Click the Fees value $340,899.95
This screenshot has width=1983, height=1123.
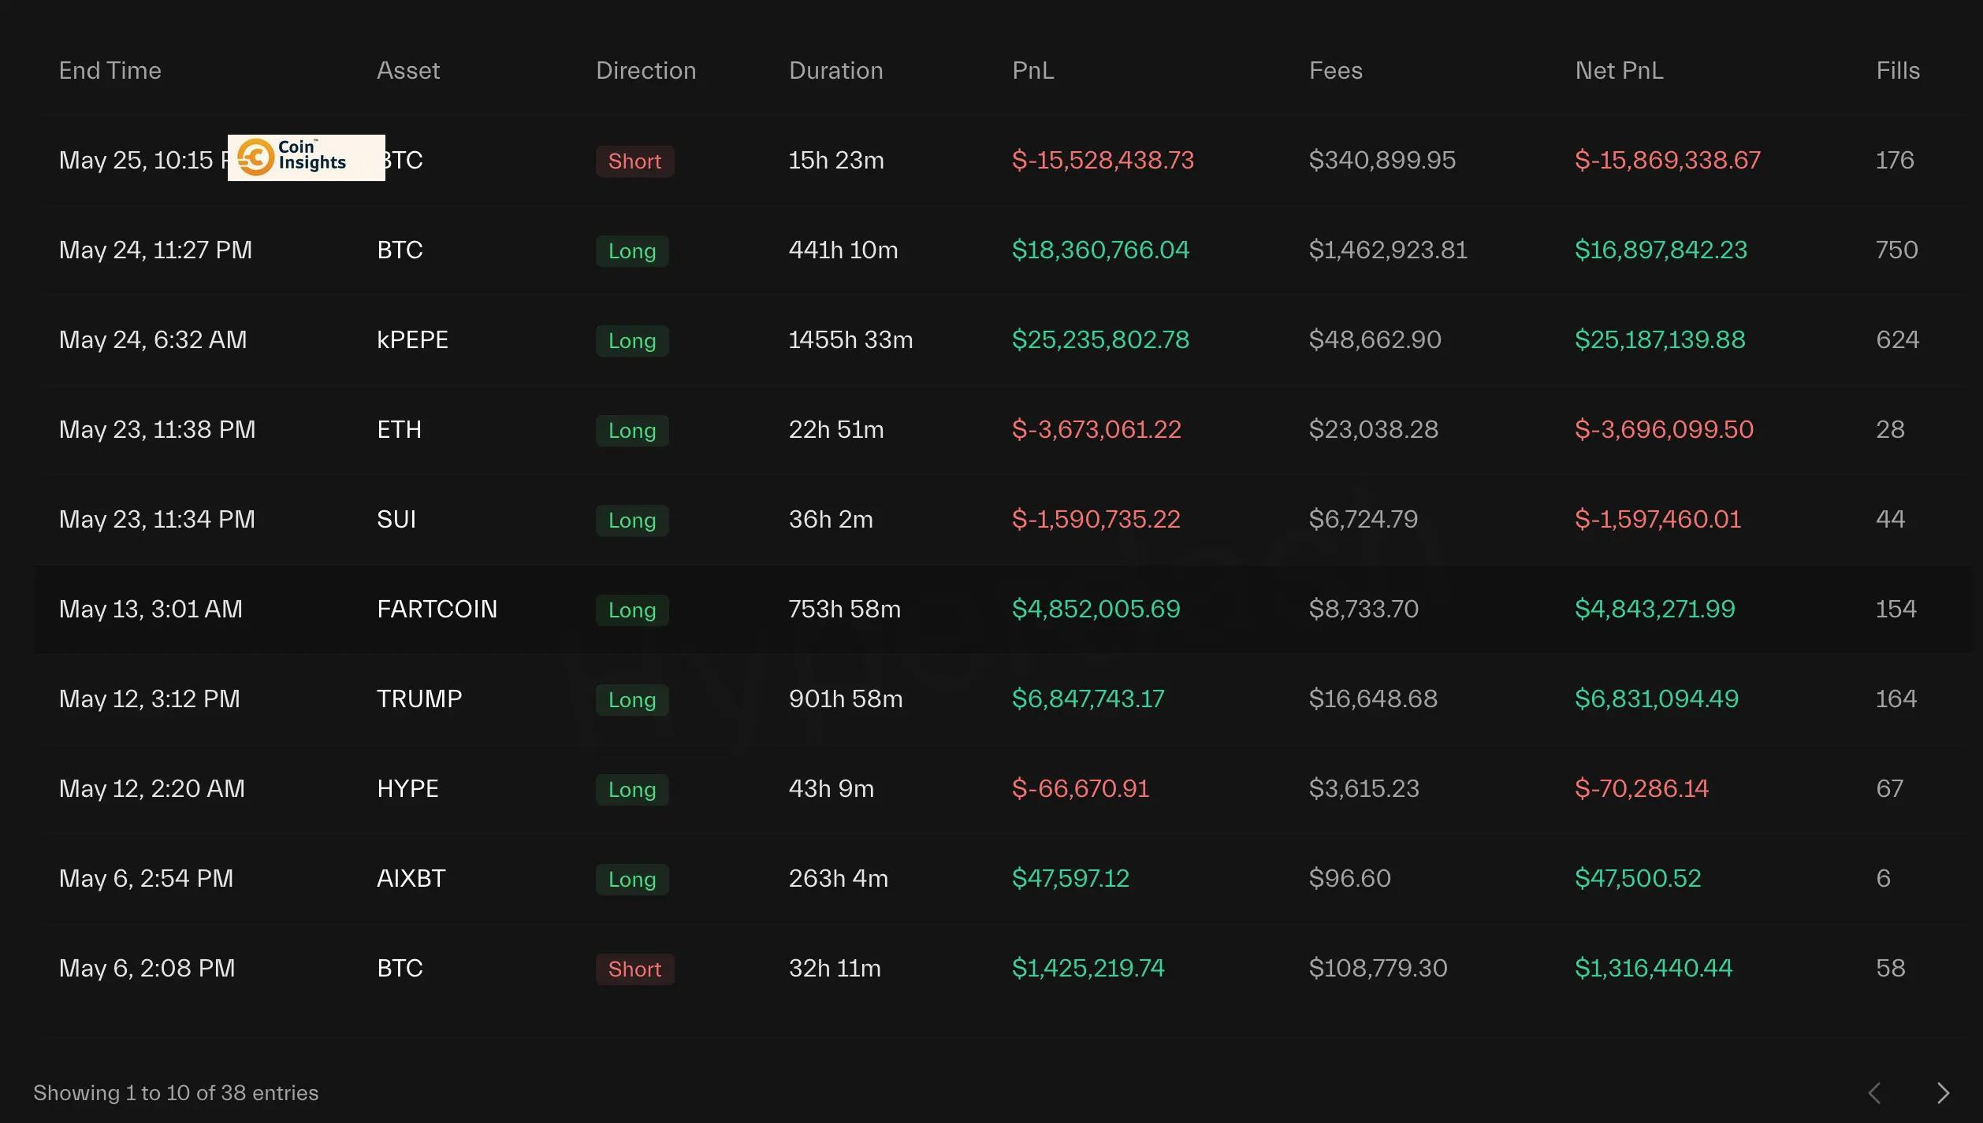pos(1382,160)
